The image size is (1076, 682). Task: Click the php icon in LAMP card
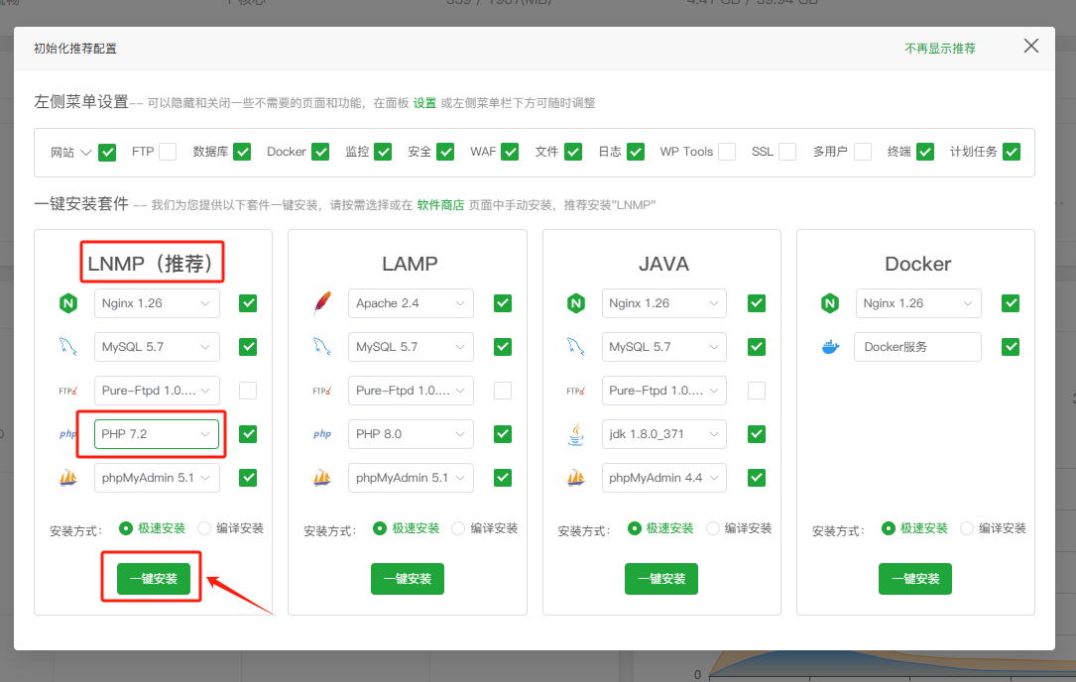coord(322,433)
